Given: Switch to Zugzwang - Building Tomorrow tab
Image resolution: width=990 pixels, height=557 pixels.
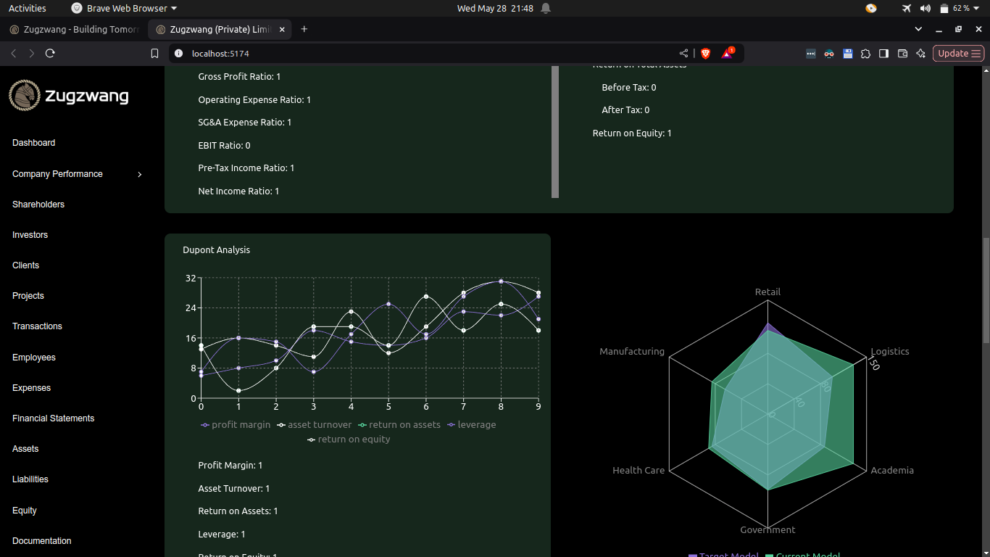Looking at the screenshot, I should pyautogui.click(x=74, y=29).
